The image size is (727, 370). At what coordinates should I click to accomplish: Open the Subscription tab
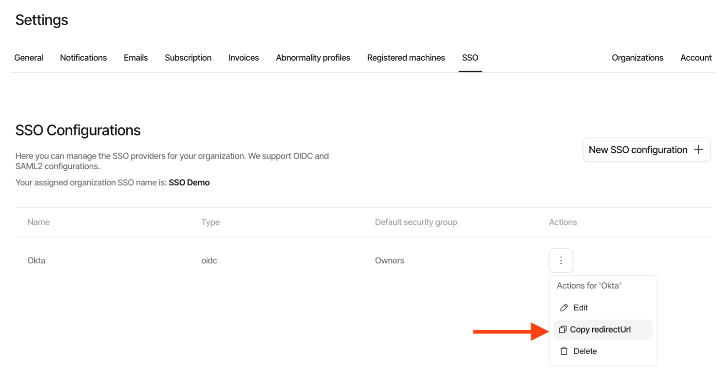coord(188,58)
